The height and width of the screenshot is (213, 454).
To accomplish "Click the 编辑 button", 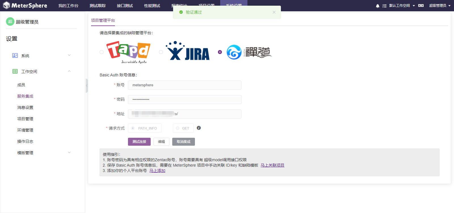I will click(161, 142).
